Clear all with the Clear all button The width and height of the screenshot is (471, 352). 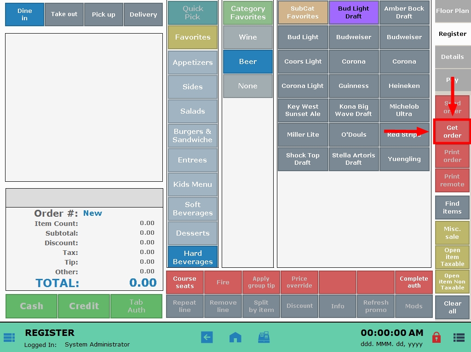click(x=452, y=306)
